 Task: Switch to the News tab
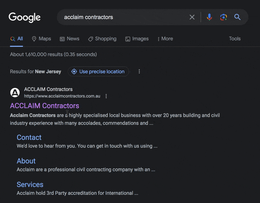coord(69,39)
